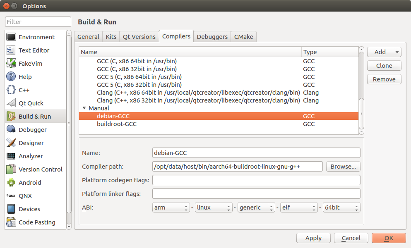Select the Version Control icon

click(x=11, y=169)
